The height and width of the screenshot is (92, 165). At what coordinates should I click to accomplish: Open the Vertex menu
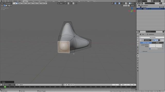pos(35,3)
